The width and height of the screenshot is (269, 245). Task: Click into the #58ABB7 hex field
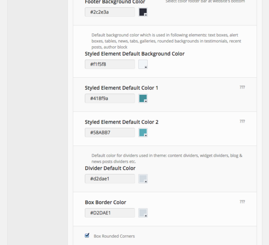click(110, 133)
